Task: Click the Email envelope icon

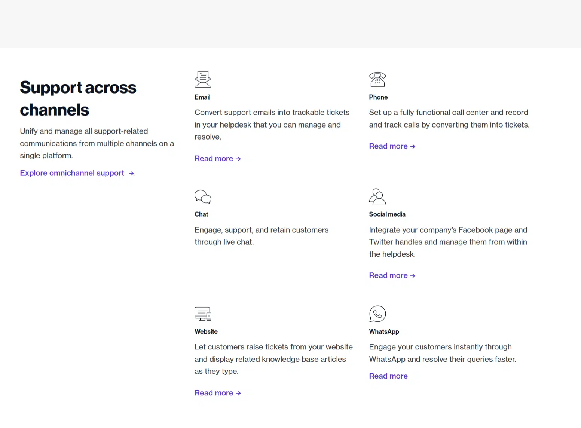Action: 203,79
